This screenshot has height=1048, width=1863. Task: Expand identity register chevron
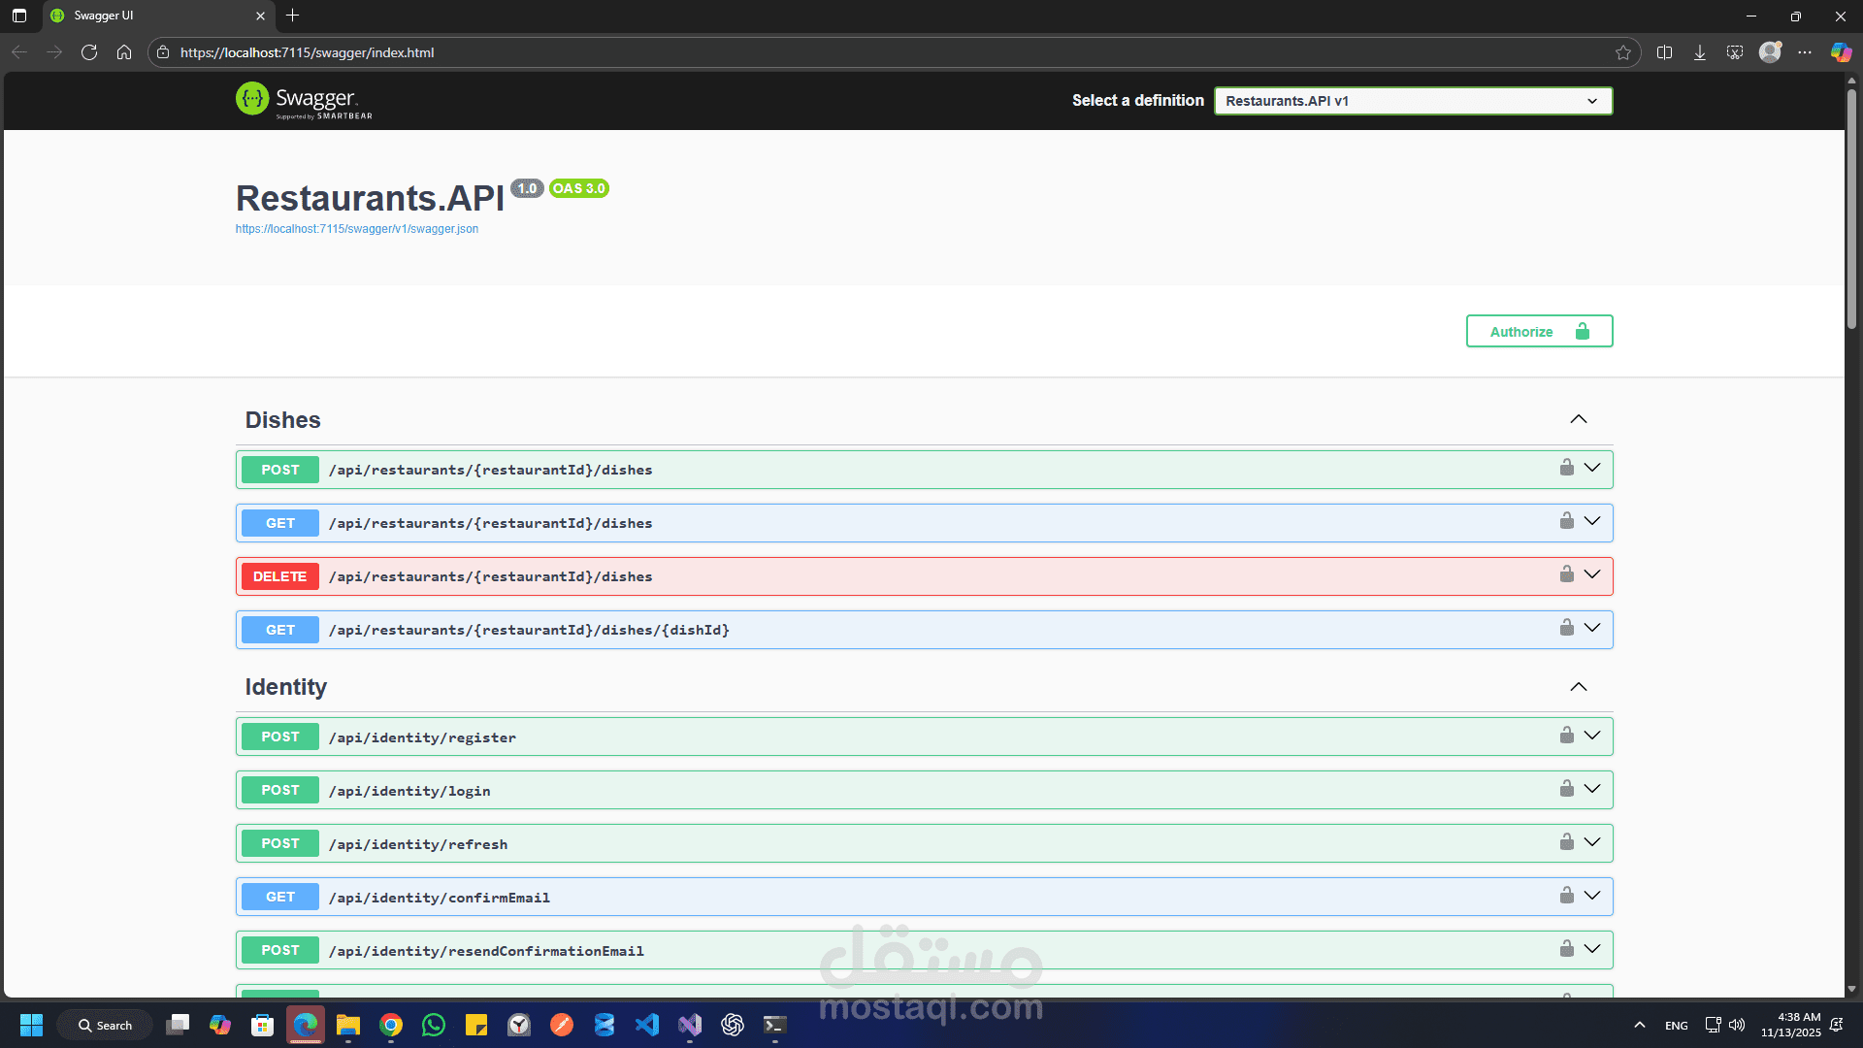click(x=1592, y=736)
